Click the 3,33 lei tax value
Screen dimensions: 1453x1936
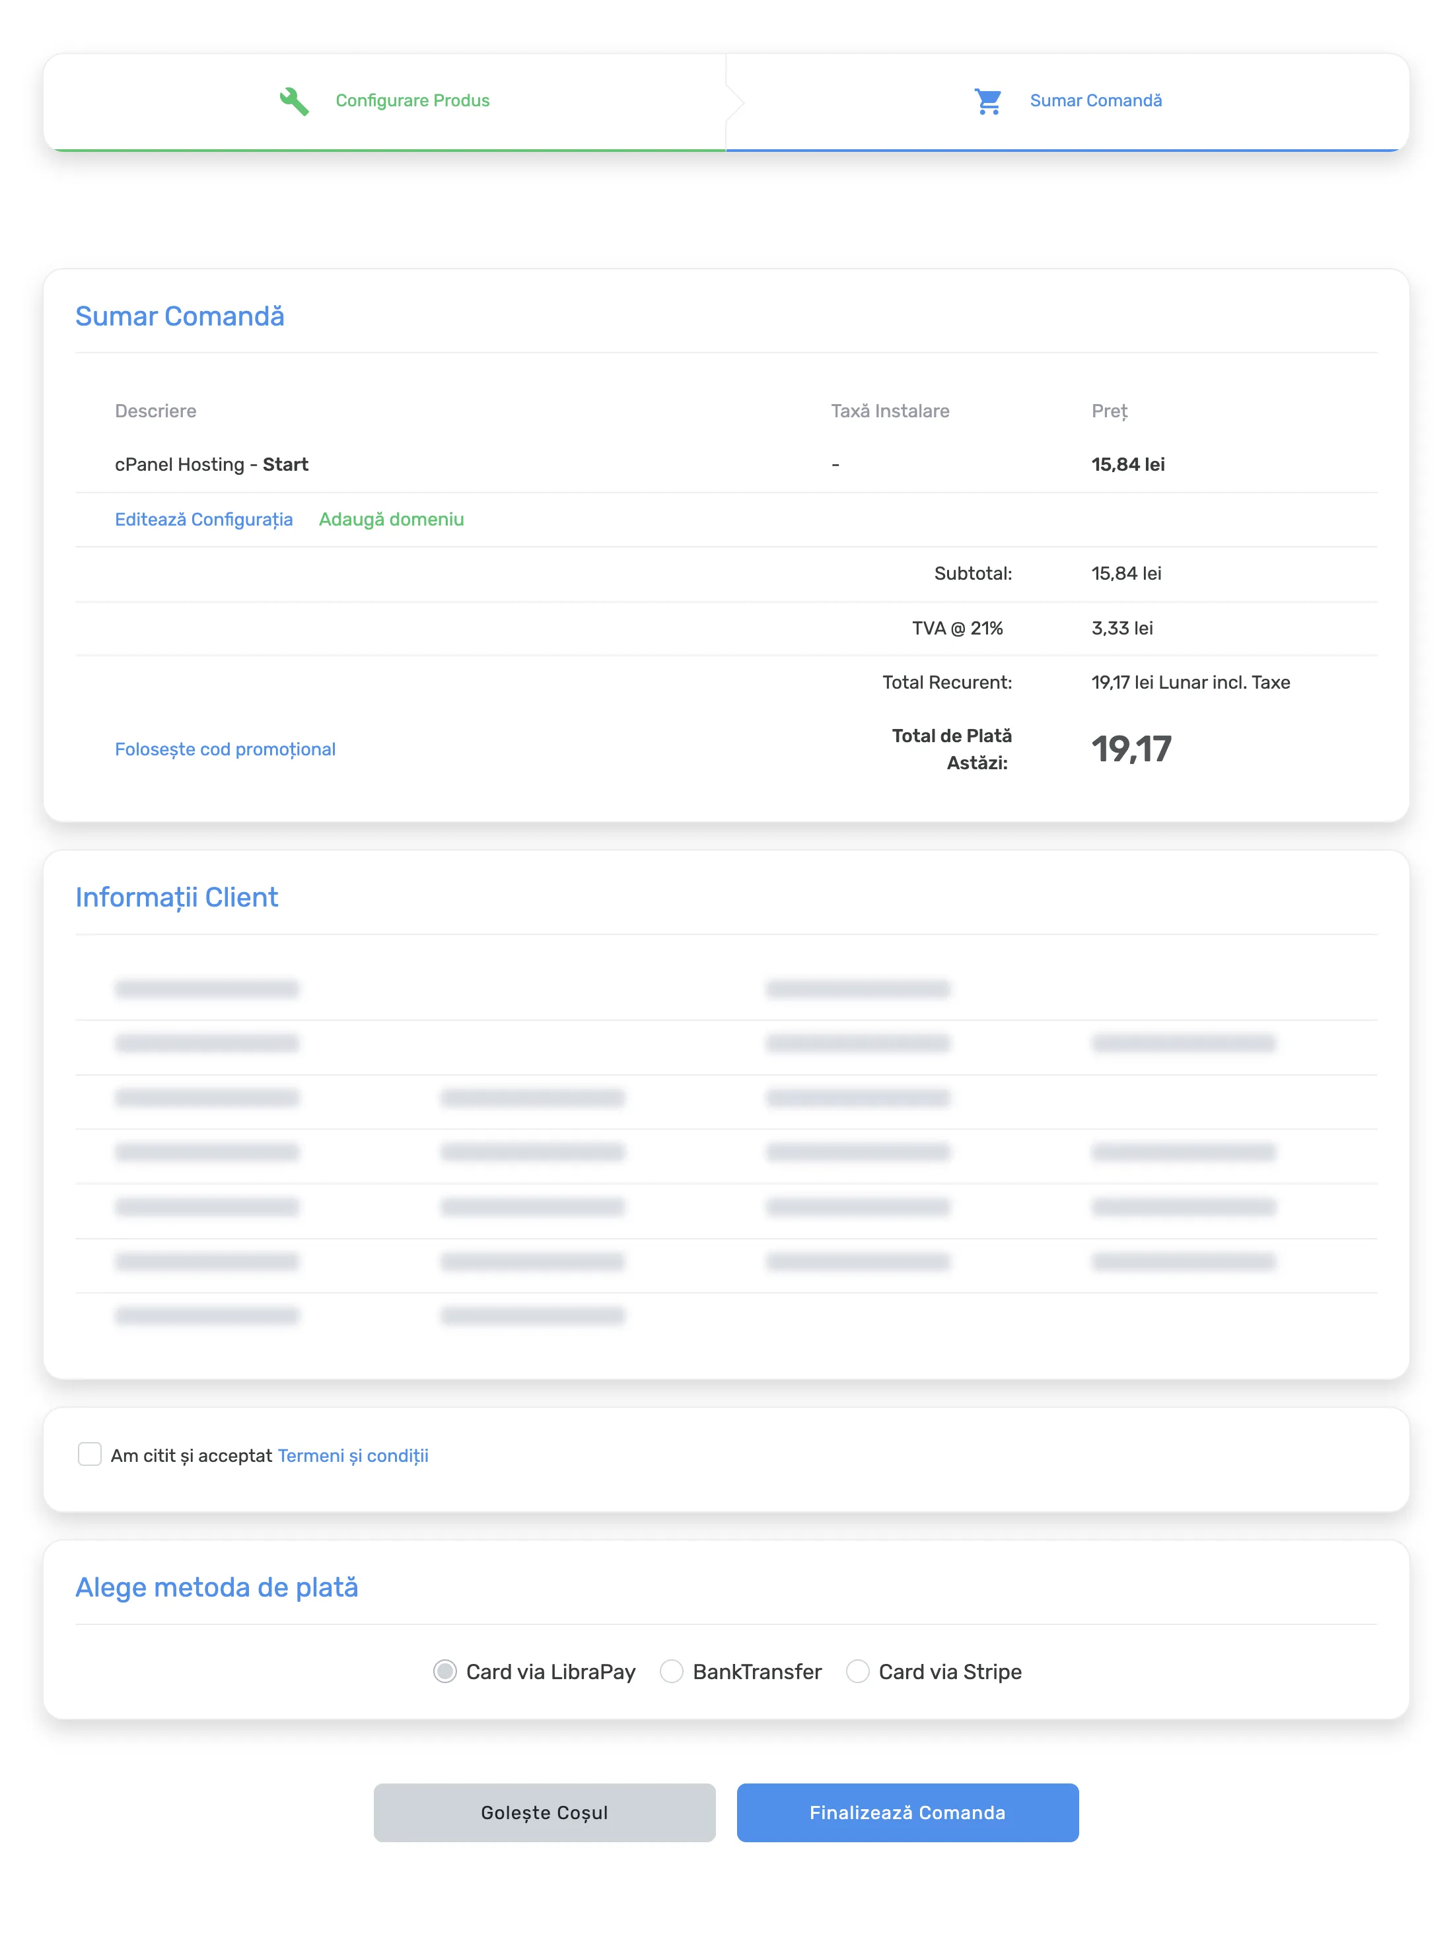tap(1122, 629)
